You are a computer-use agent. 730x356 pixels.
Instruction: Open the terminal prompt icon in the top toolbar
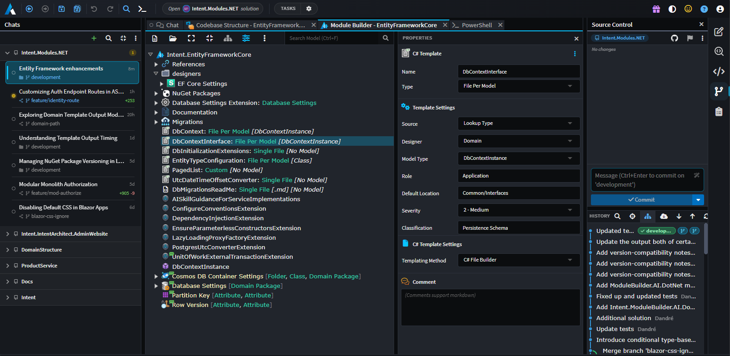pyautogui.click(x=142, y=9)
